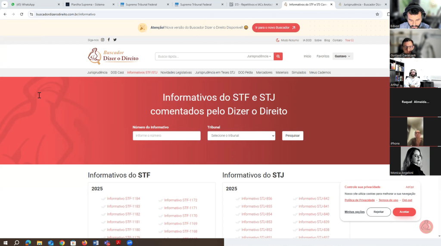Open Microsoft Edge from taskbar
Image resolution: width=441 pixels, height=246 pixels.
(x=28, y=243)
